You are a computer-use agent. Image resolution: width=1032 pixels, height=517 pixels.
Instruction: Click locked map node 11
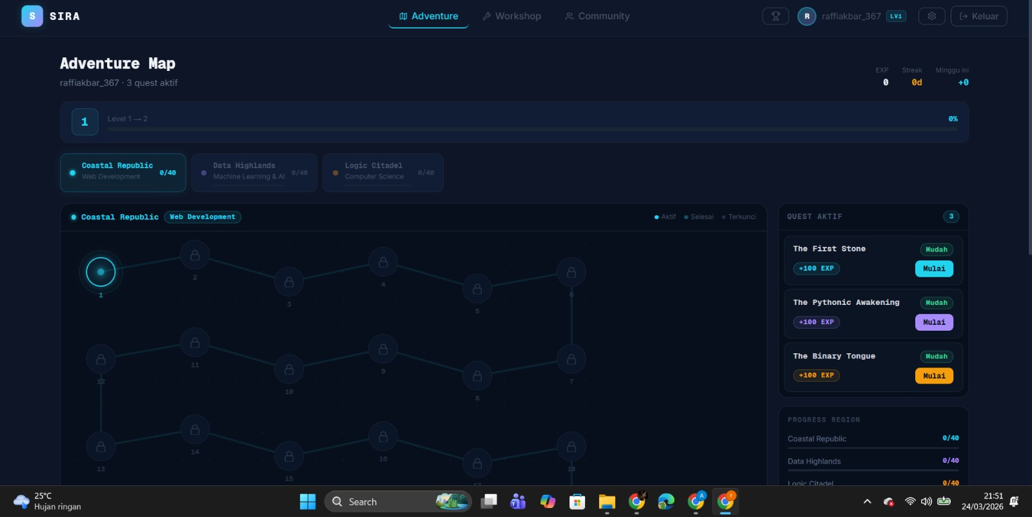195,343
